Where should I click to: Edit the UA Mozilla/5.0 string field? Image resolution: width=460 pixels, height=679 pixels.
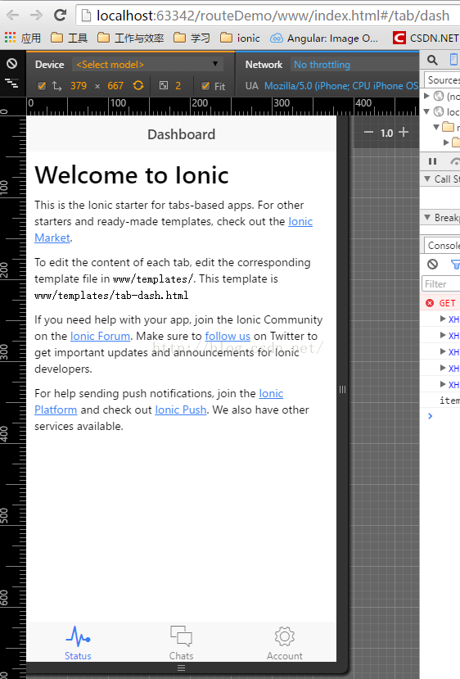pos(341,86)
